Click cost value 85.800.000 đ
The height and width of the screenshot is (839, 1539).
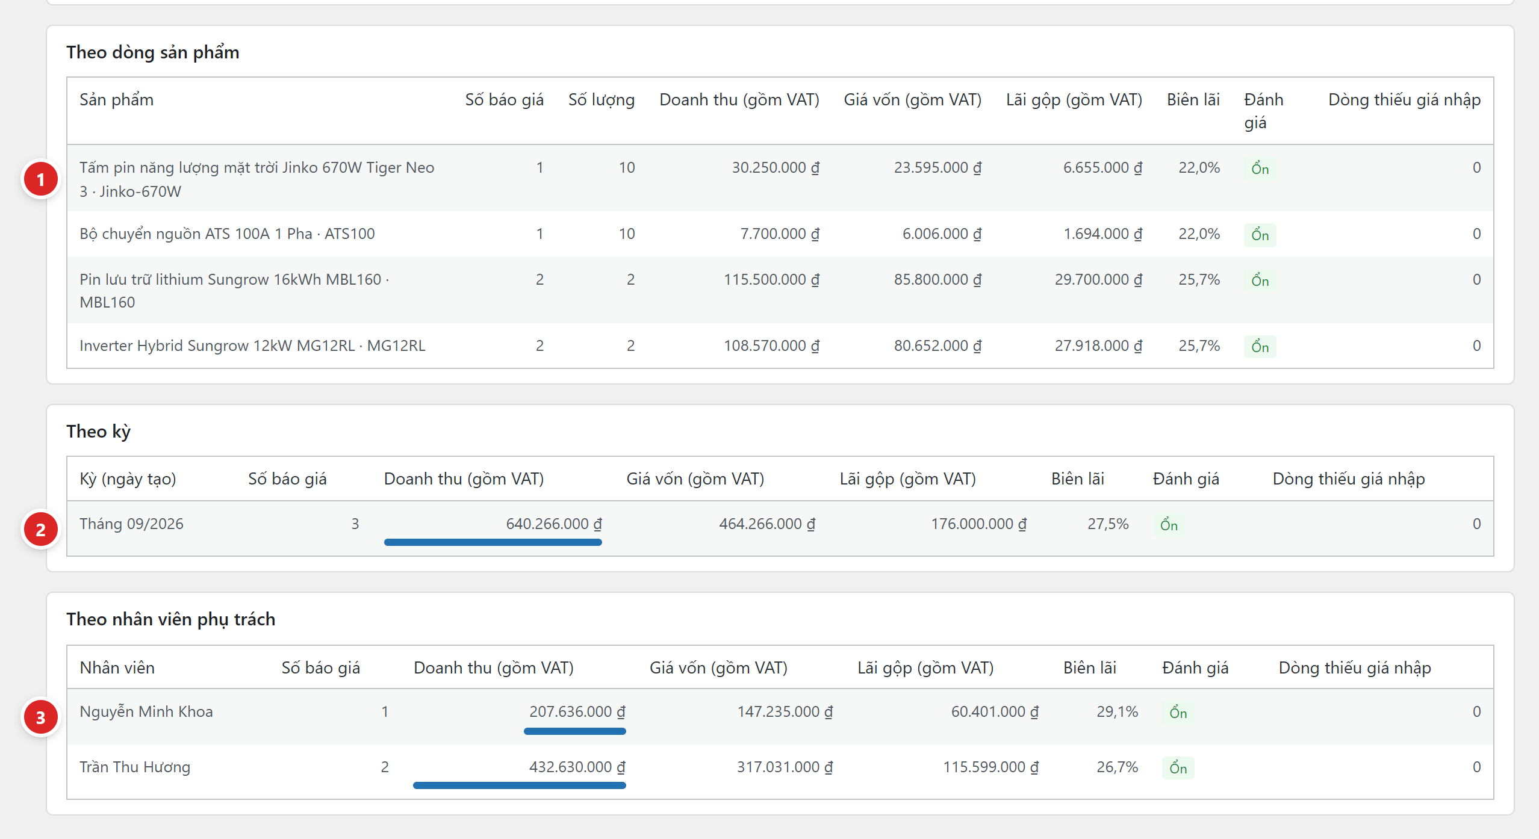[x=937, y=279]
